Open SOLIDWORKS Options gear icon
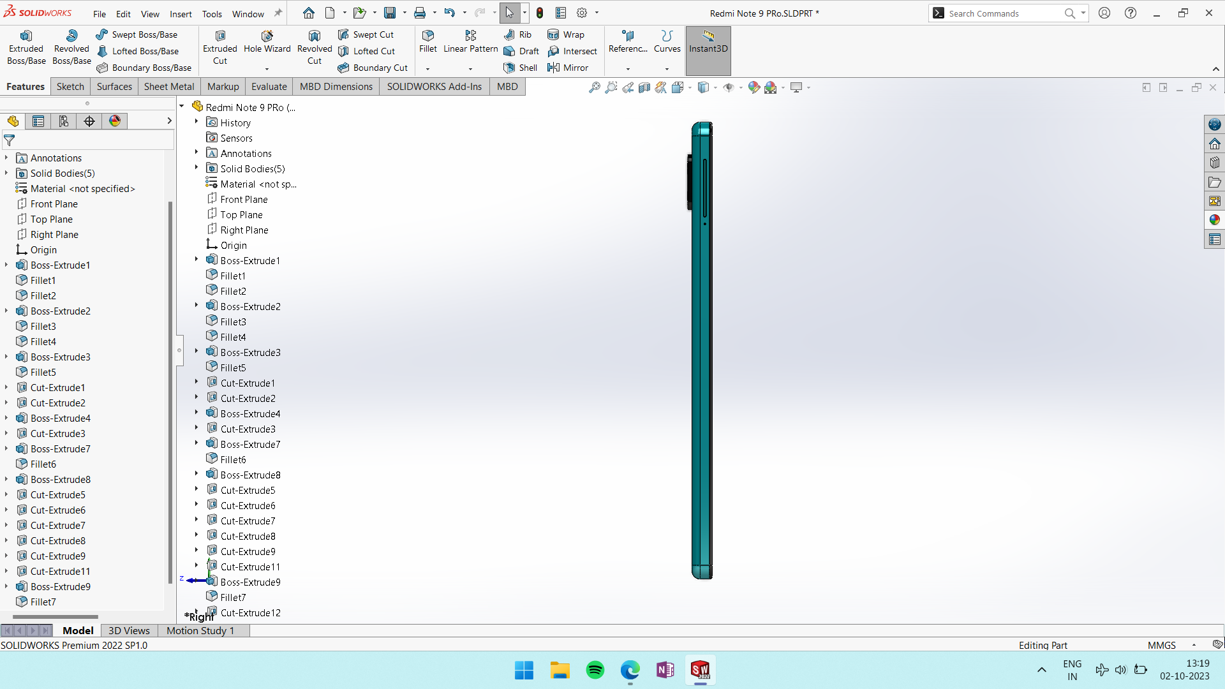1225x689 pixels. pyautogui.click(x=582, y=13)
